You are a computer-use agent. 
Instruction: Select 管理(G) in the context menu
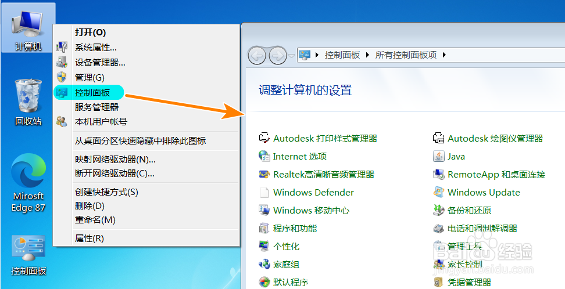90,77
